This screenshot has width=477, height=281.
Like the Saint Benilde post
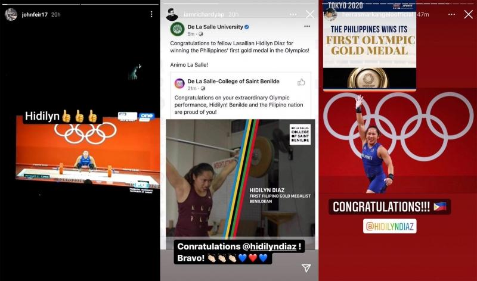[x=301, y=82]
